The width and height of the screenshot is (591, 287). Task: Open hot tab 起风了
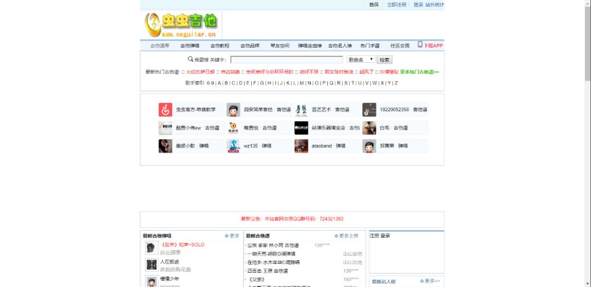[366, 72]
